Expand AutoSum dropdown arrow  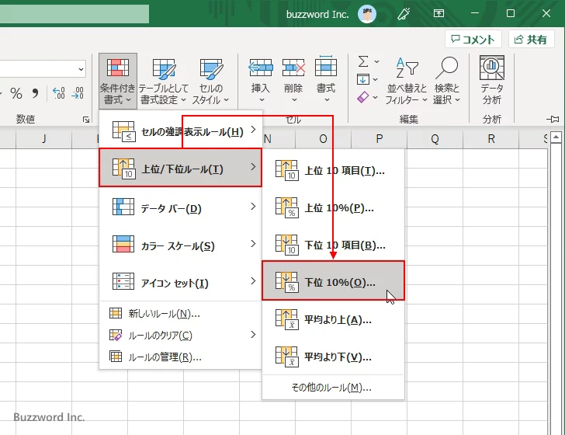pos(376,61)
